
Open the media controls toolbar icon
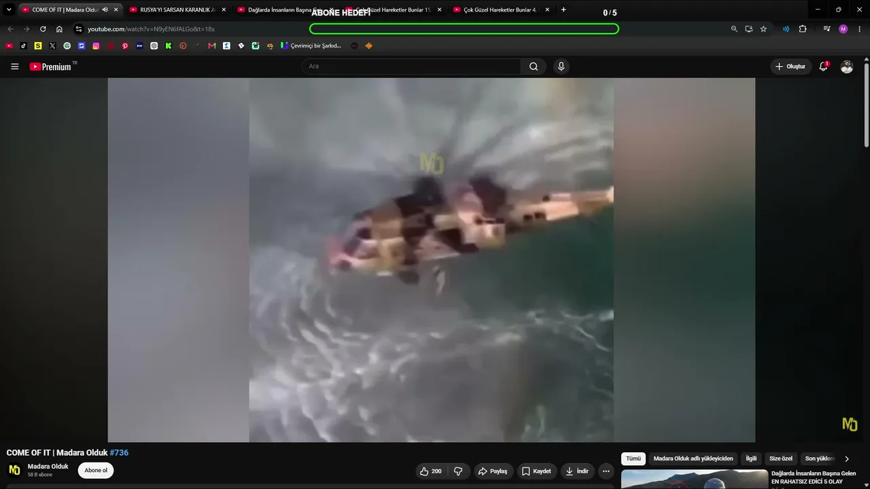(826, 29)
